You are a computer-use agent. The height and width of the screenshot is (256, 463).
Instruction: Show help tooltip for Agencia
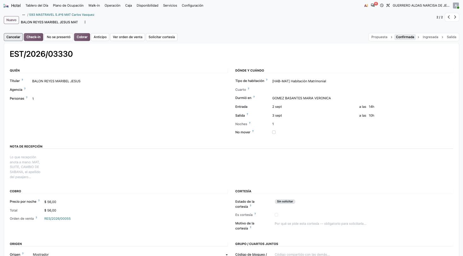coord(25,89)
